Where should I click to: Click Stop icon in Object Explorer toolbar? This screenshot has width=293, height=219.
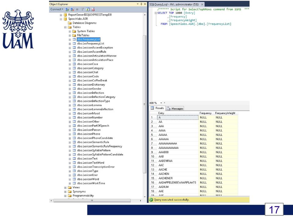[x=77, y=9]
